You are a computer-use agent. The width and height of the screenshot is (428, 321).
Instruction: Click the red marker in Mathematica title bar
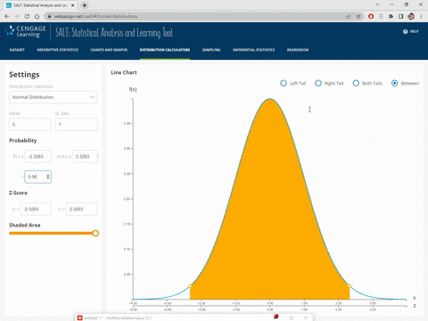point(276,317)
